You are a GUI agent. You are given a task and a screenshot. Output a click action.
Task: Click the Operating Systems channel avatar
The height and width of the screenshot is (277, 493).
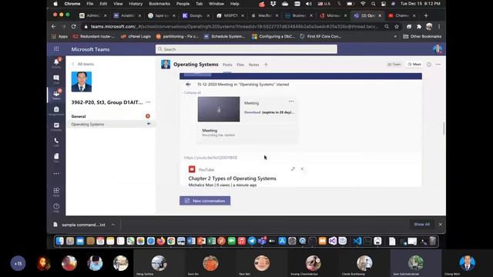(166, 65)
